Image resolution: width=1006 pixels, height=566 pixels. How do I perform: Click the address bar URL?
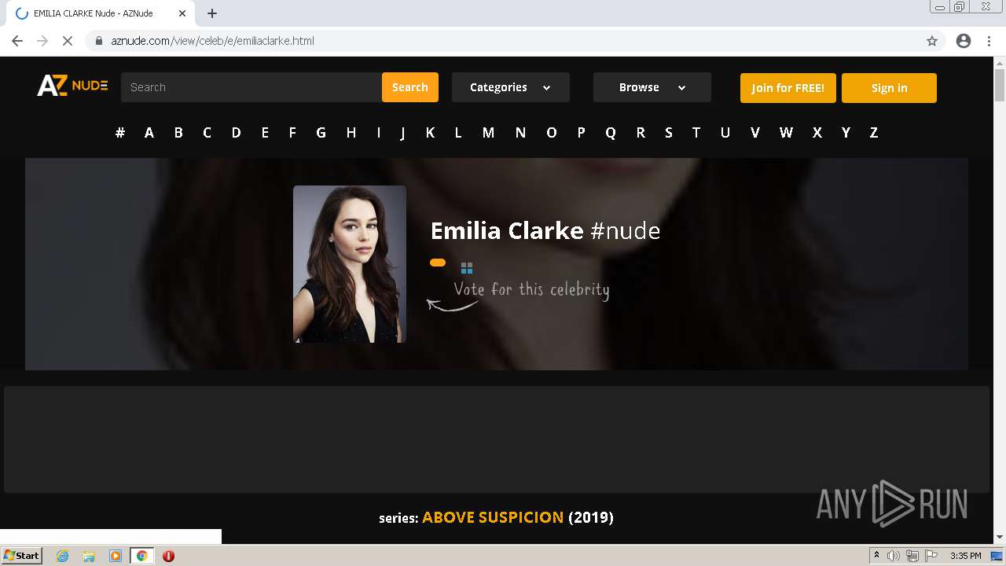(x=212, y=41)
